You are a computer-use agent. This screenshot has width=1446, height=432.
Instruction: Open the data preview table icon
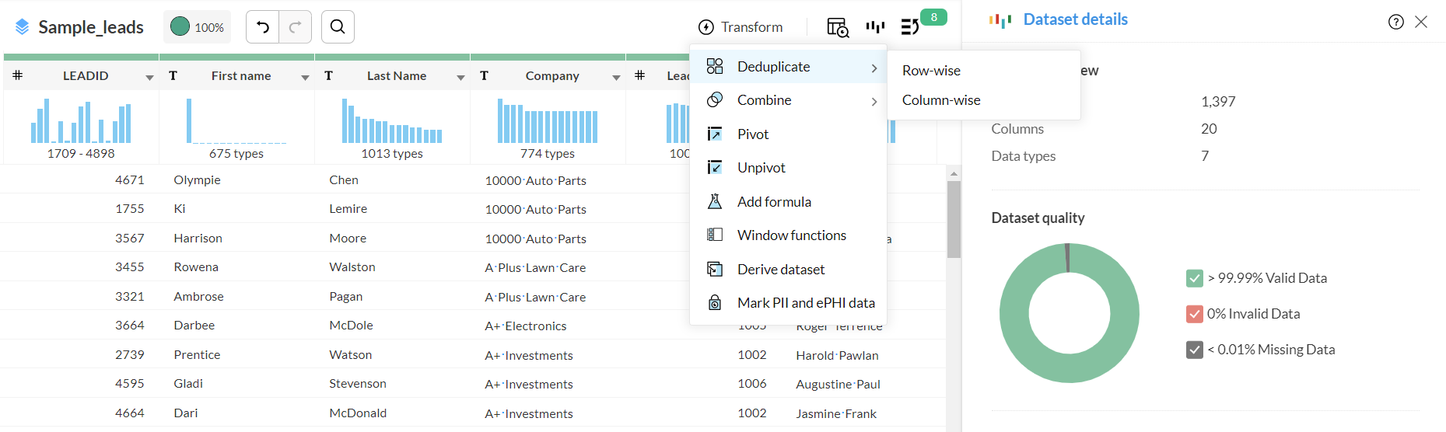click(x=837, y=27)
